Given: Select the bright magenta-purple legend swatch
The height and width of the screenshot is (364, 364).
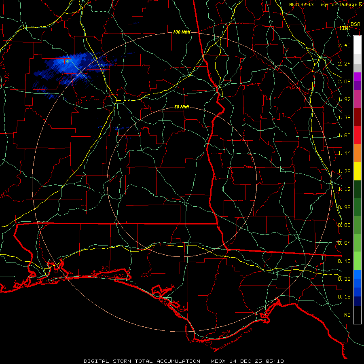Looking at the screenshot, I should 357,77.
